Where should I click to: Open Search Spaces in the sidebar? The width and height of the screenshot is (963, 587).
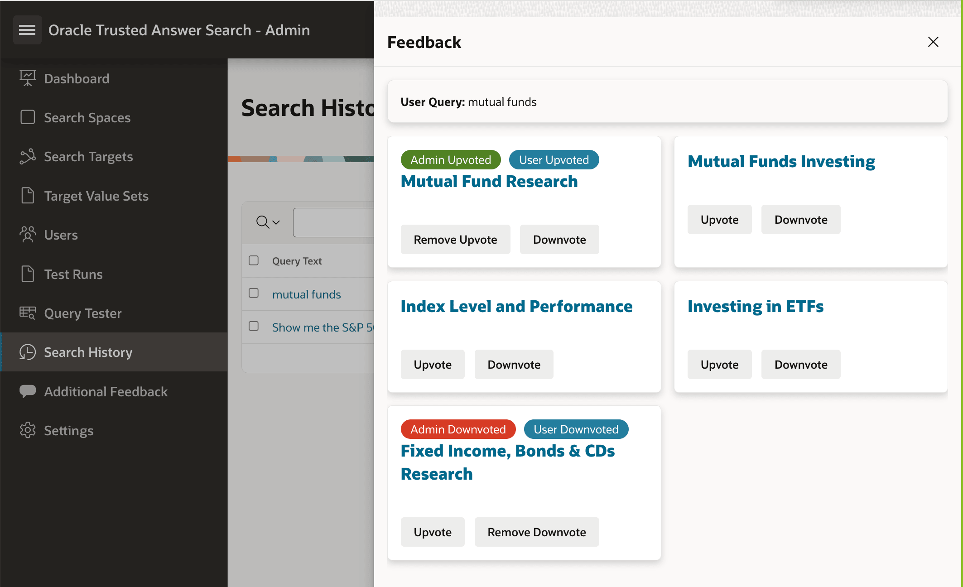coord(87,118)
